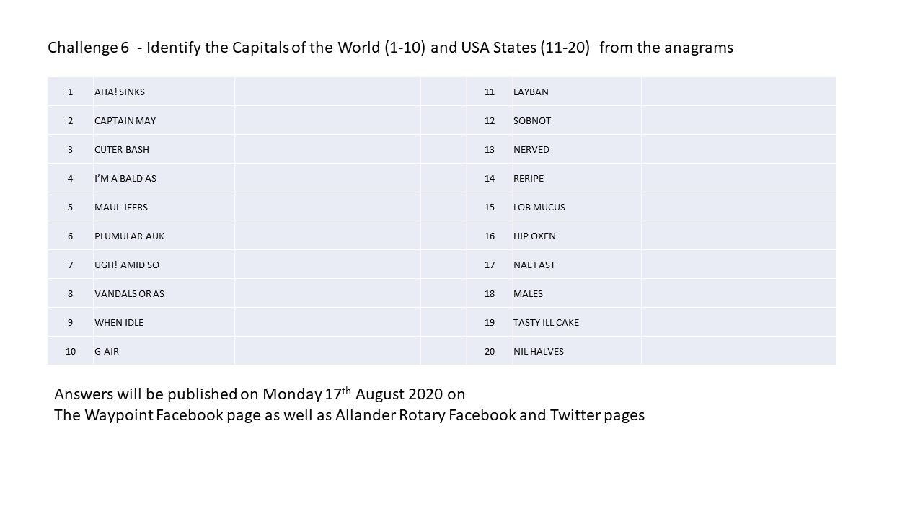Click the empty answer cell beside 'NERVED'
The height and width of the screenshot is (519, 923).
point(738,150)
